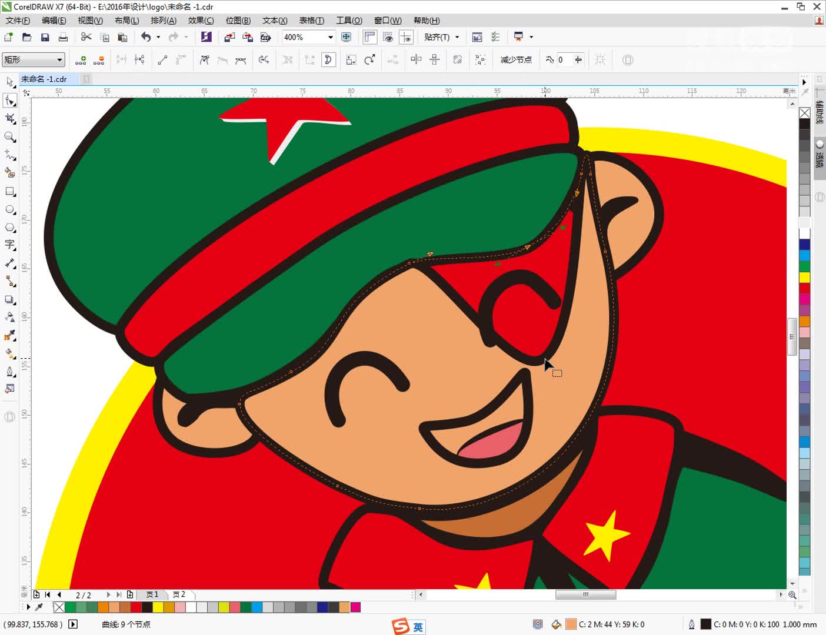Open the 位图(B) menu
Screen dimensions: 826x635
coord(238,21)
